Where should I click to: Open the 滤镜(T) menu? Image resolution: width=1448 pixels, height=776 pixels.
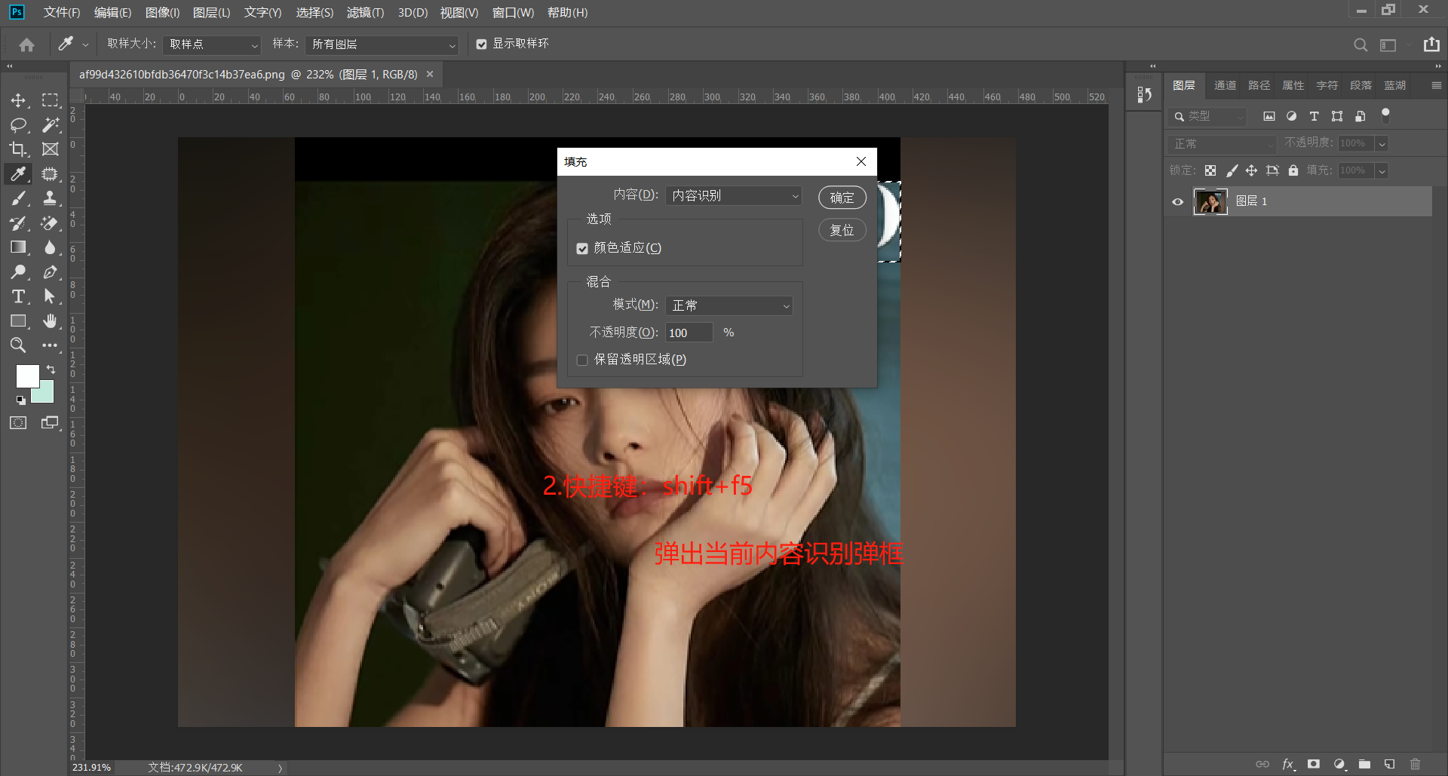click(365, 12)
